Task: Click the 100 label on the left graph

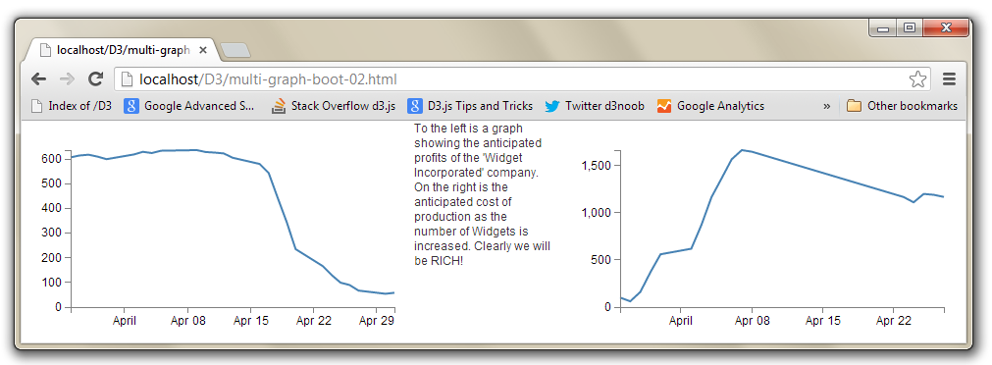Action: click(x=52, y=283)
